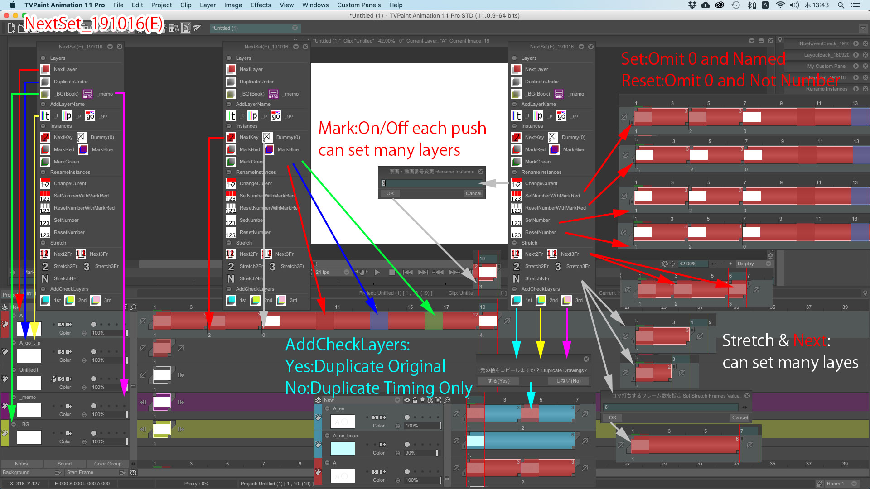The image size is (870, 489).
Task: Toggle display circle of A_go_t_p layer
Action: pyautogui.click(x=93, y=352)
